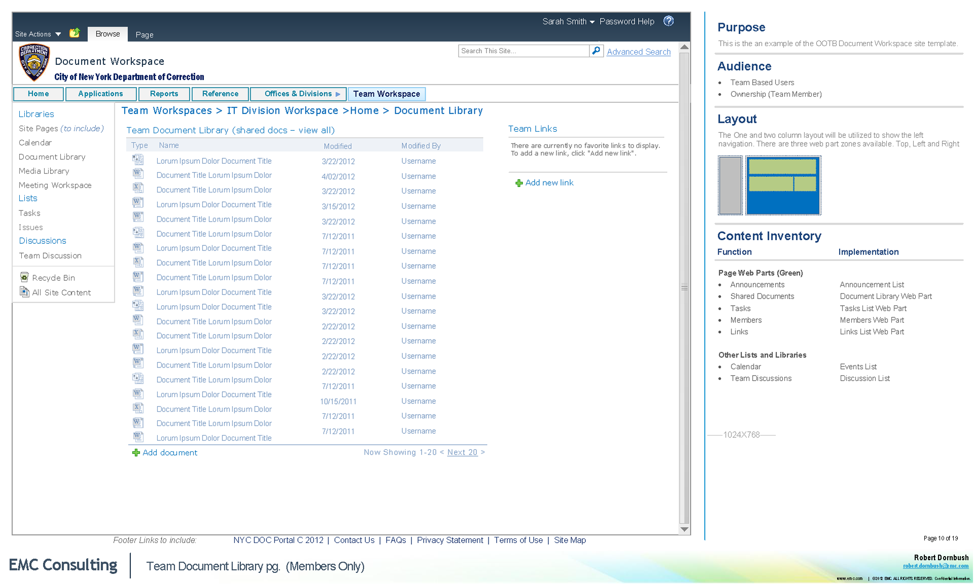Image resolution: width=974 pixels, height=584 pixels.
Task: Open the Site Actions dropdown
Action: [x=38, y=34]
